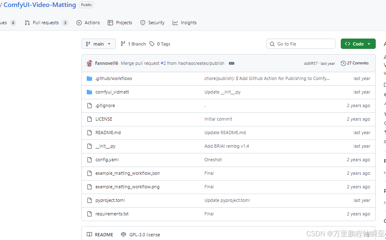Open commit hash dd5ff37
386x240 pixels.
[x=310, y=63]
